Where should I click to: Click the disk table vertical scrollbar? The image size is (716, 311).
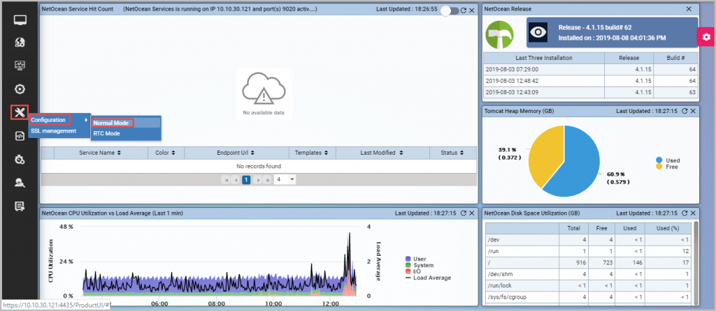(696, 263)
